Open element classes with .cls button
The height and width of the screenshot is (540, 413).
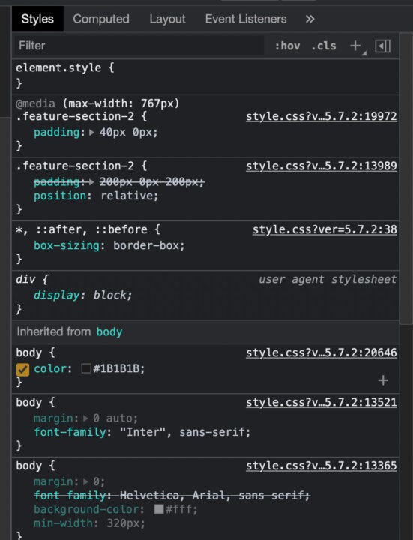(324, 46)
